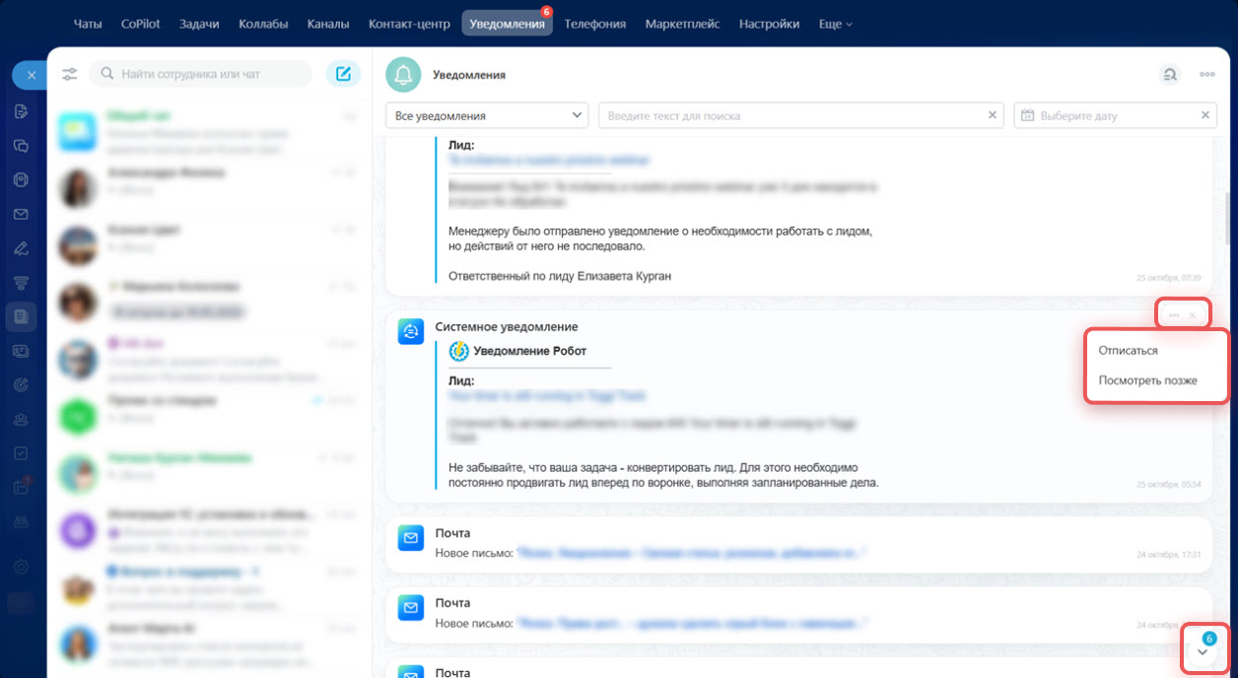Click the envelope icon in left sidebar

coord(21,214)
